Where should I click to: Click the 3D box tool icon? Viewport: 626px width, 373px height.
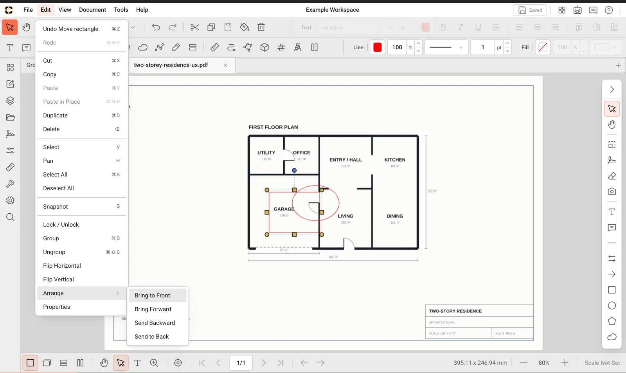264,47
